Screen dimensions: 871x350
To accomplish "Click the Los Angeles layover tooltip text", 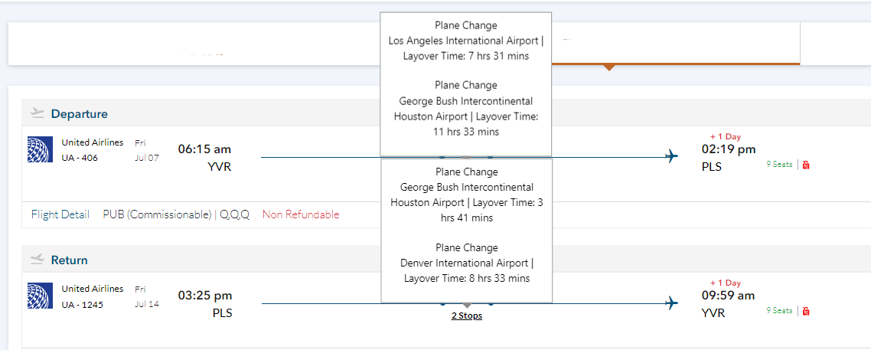I will click(465, 41).
